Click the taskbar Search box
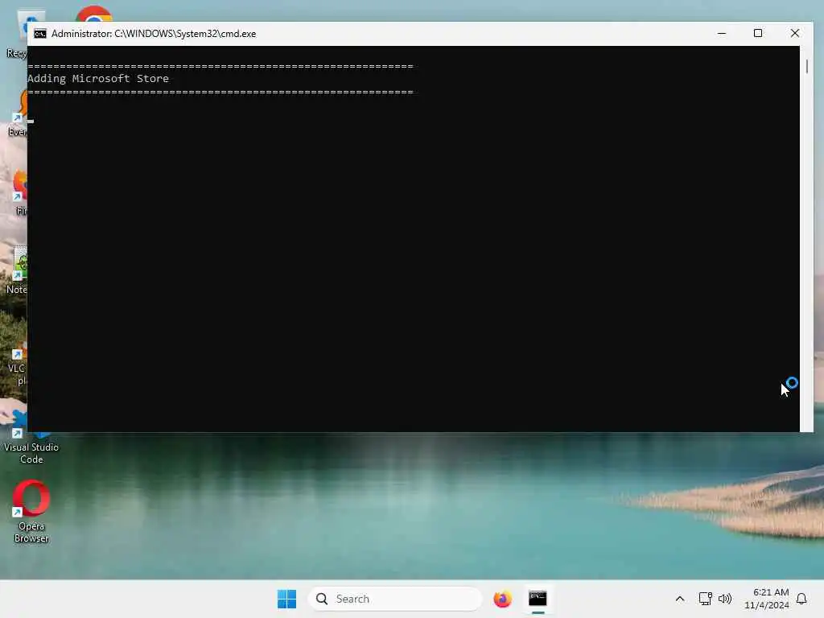This screenshot has height=618, width=824. tap(394, 599)
